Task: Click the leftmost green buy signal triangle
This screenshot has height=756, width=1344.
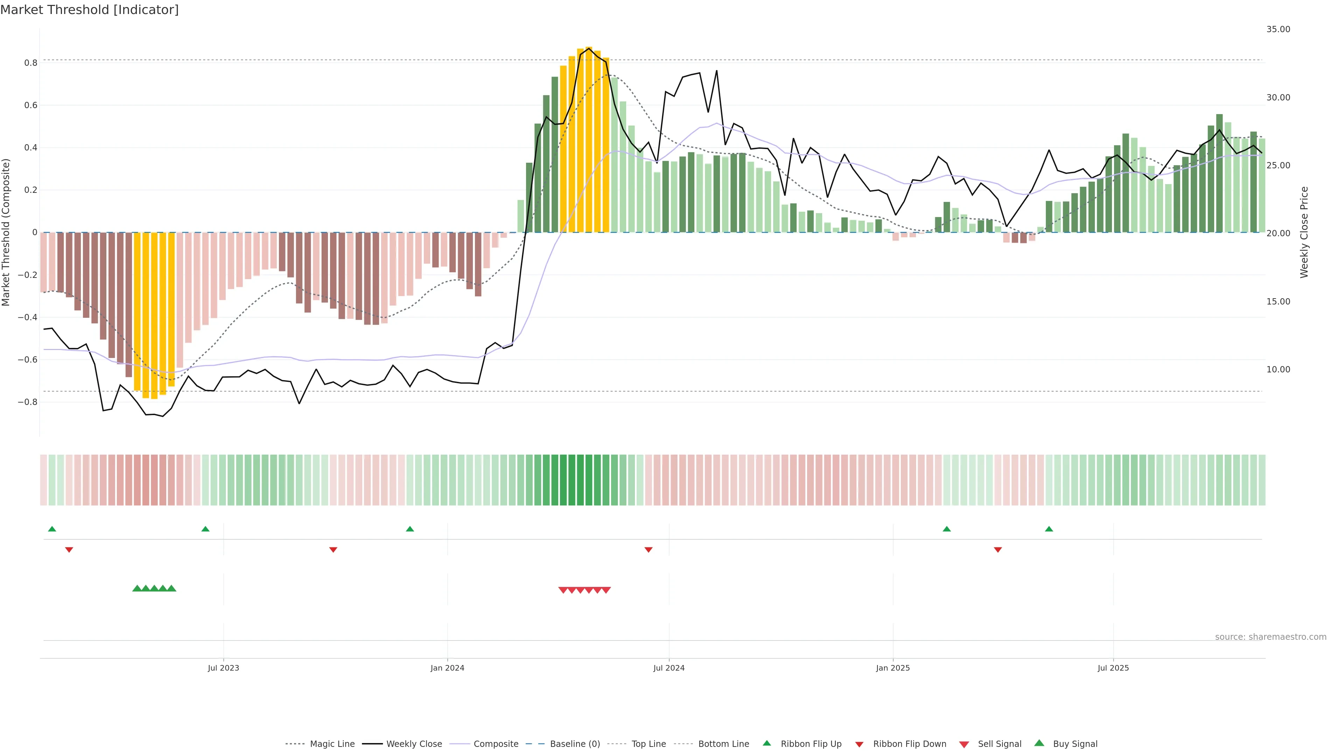Action: tap(137, 588)
